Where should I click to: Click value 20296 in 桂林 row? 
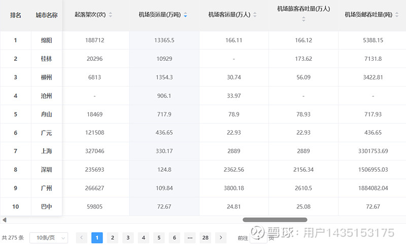(95, 59)
